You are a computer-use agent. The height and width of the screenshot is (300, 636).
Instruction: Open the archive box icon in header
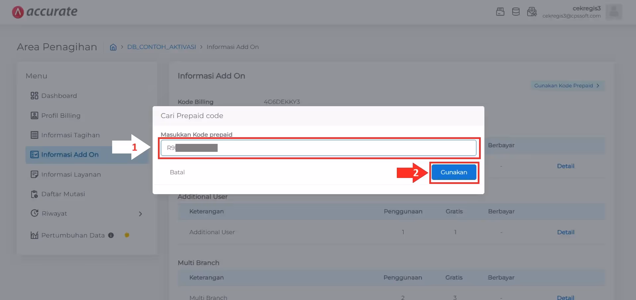(x=500, y=12)
